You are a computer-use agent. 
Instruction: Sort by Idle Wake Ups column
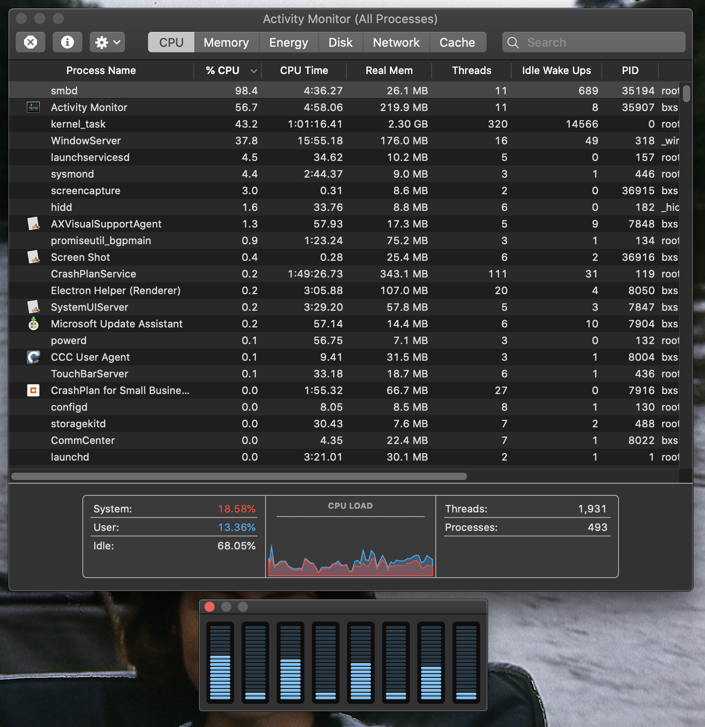557,70
